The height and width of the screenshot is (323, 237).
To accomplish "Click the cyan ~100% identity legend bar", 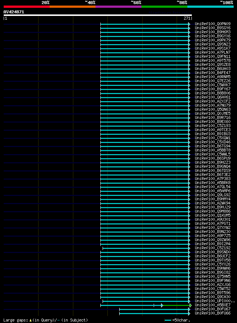I will coord(210,7).
